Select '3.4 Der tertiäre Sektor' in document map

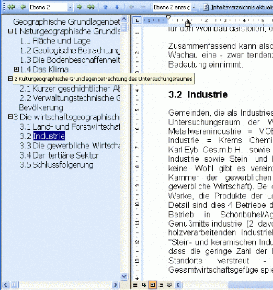[x=59, y=155]
